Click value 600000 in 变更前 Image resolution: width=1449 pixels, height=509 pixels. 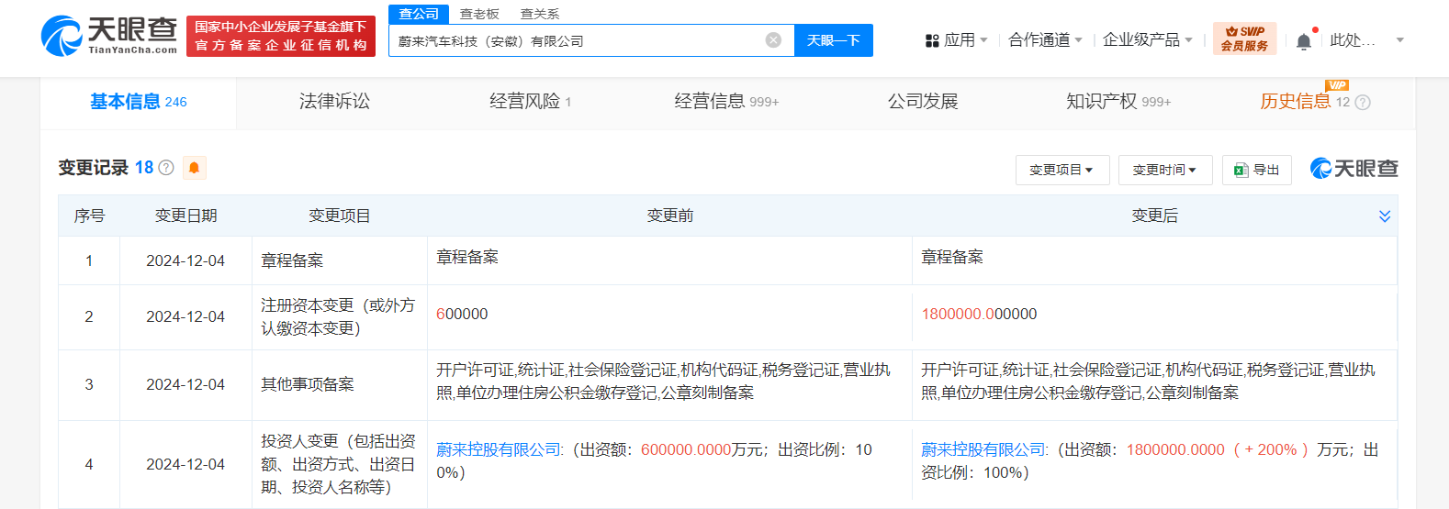462,314
